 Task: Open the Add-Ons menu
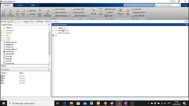click(120, 12)
